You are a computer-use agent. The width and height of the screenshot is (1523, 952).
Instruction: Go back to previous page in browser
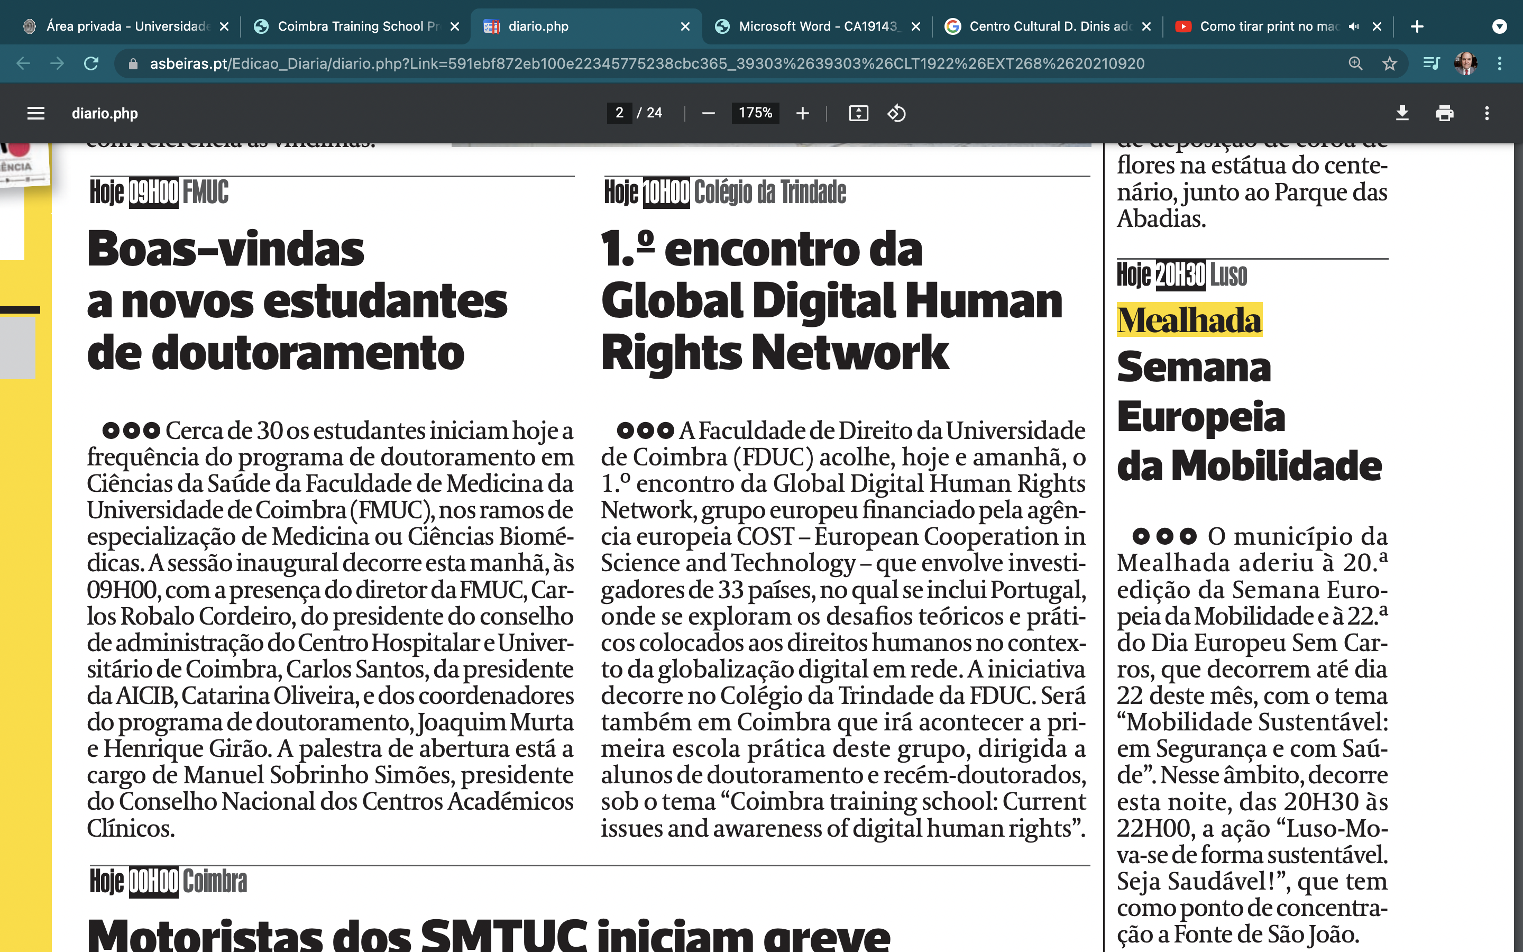pyautogui.click(x=23, y=63)
